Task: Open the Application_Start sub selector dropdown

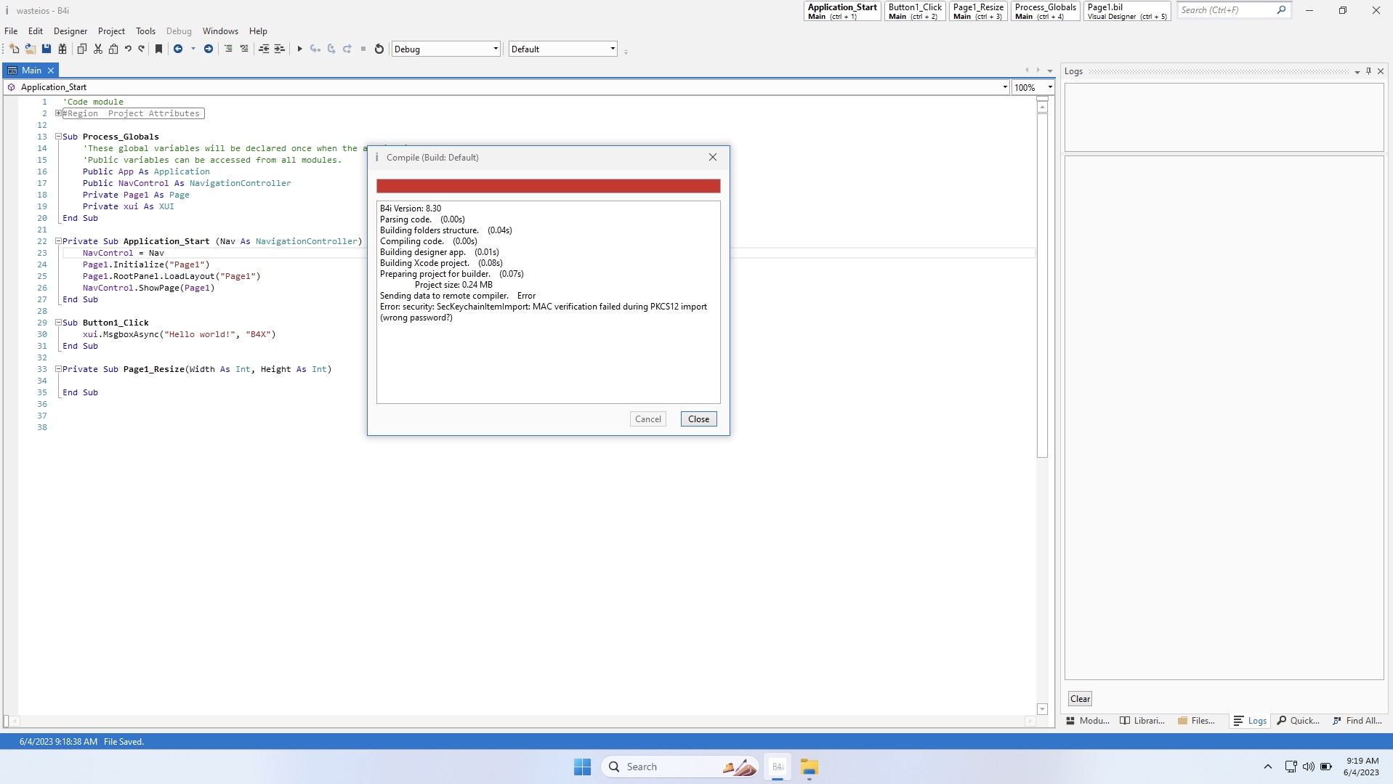Action: coord(1005,87)
